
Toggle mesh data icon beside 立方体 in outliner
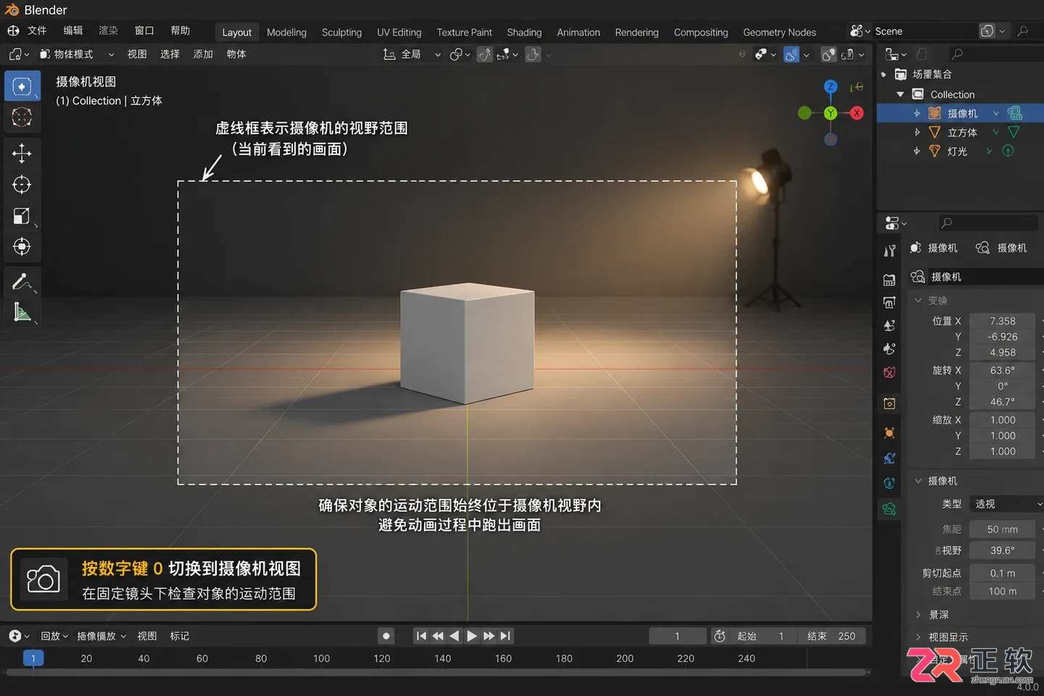pos(1014,132)
